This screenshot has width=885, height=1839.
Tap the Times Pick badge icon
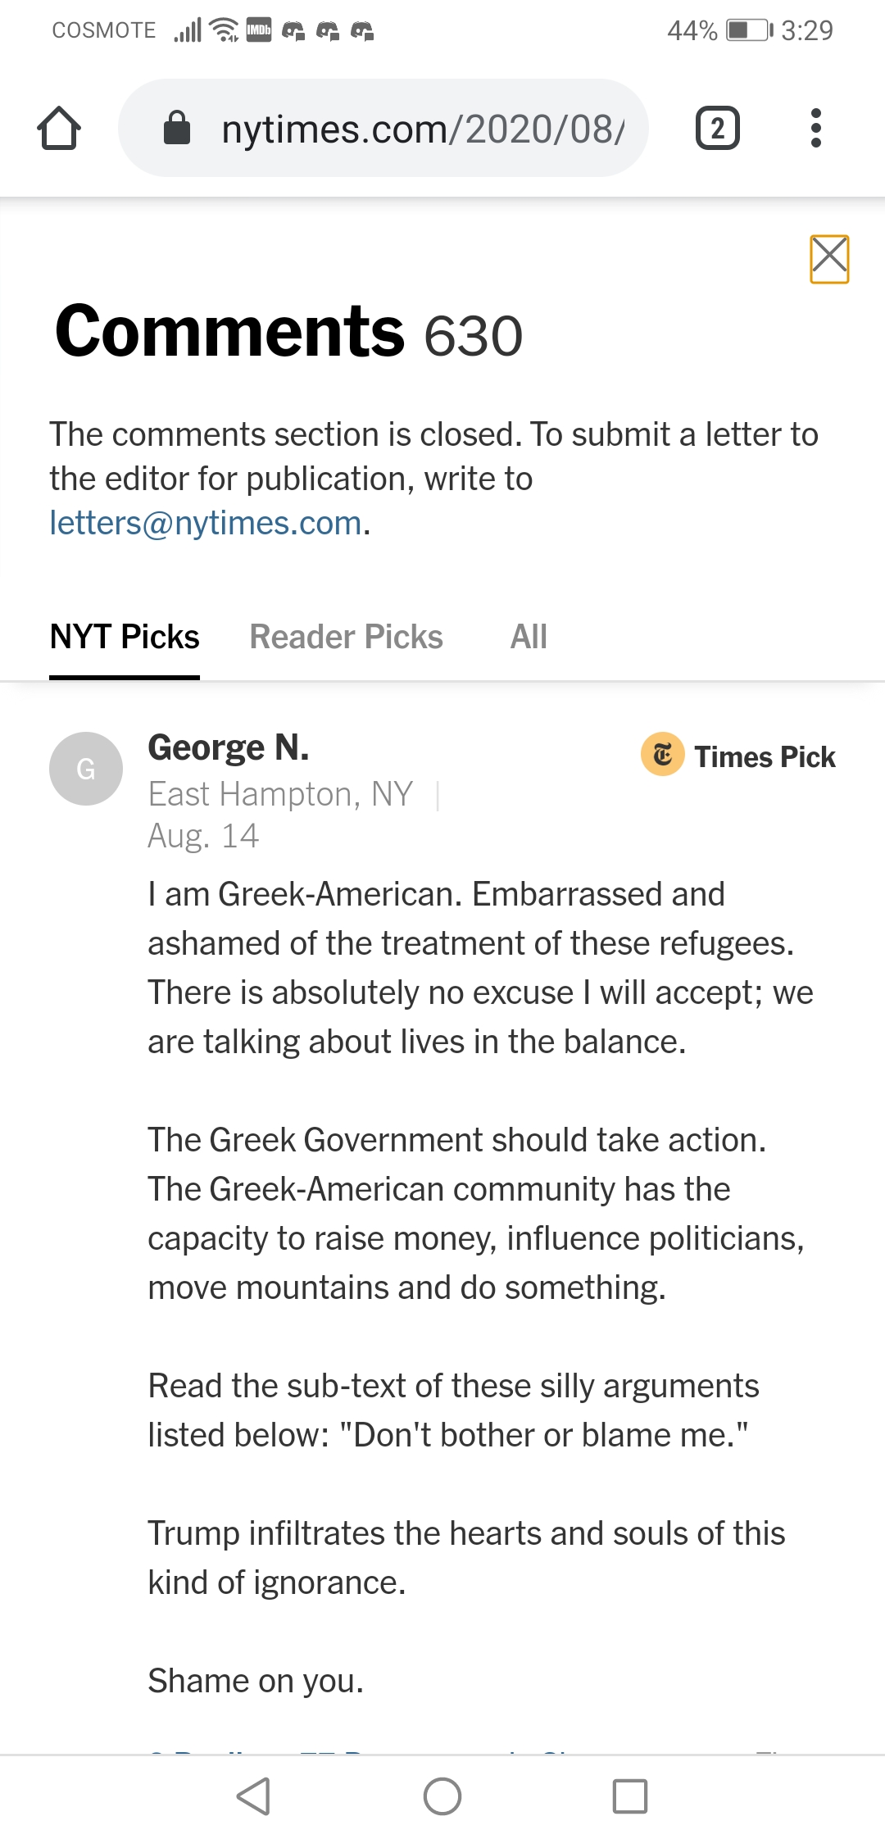point(662,754)
